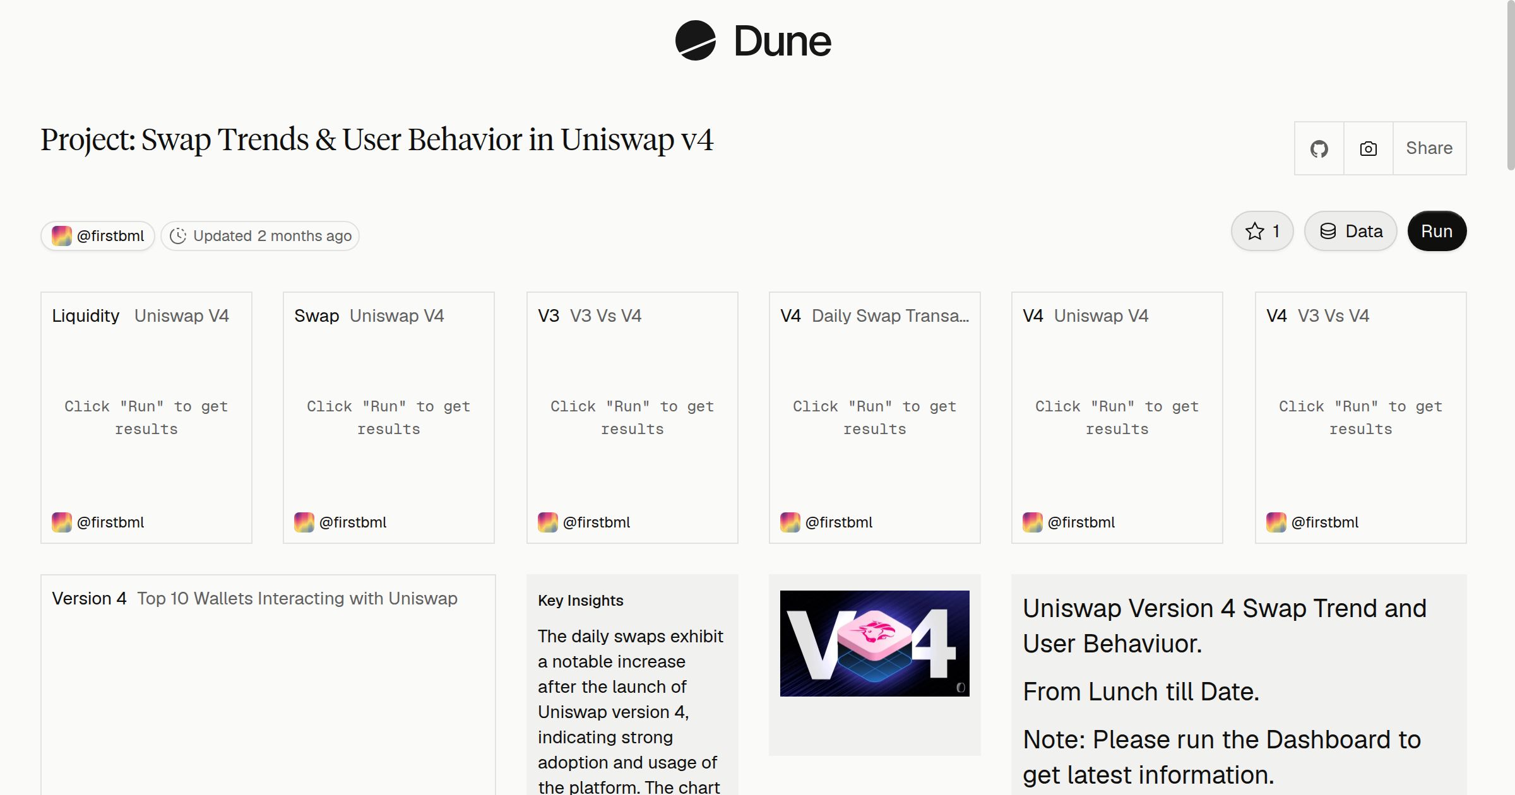This screenshot has width=1515, height=795.
Task: Open the V4 Daily Swap Transa... card title
Action: 874,315
